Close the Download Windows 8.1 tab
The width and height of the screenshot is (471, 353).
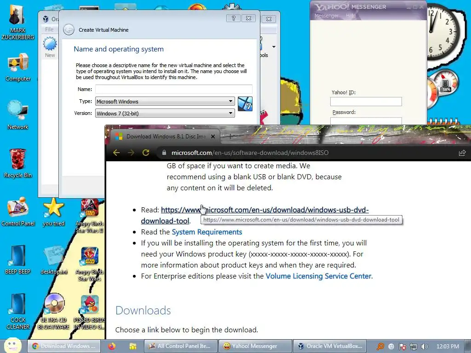tap(213, 137)
